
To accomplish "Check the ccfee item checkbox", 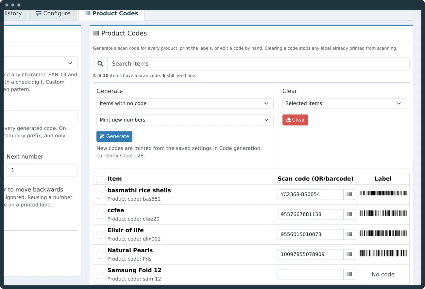I will pyautogui.click(x=99, y=215).
